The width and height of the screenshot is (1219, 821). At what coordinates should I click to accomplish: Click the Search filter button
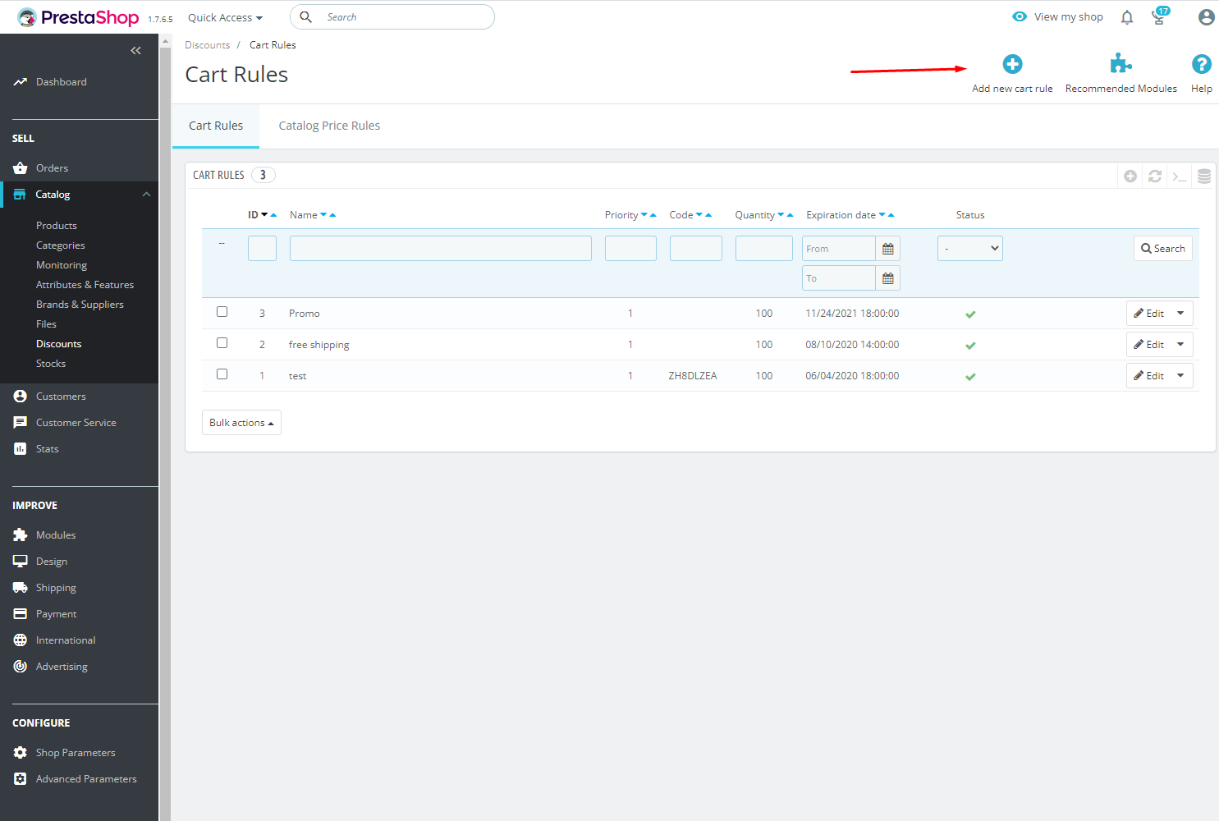click(1163, 249)
